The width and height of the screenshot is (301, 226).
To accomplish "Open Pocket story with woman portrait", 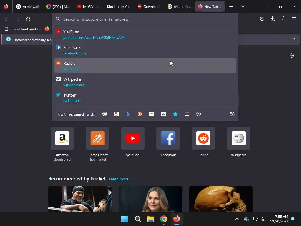I will (150, 199).
